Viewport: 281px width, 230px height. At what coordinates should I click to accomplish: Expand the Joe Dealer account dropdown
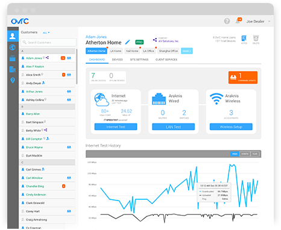[258, 21]
